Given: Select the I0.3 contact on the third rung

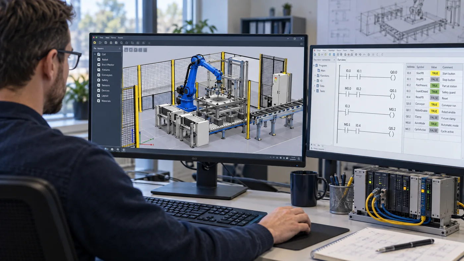Looking at the screenshot, I should (347, 112).
